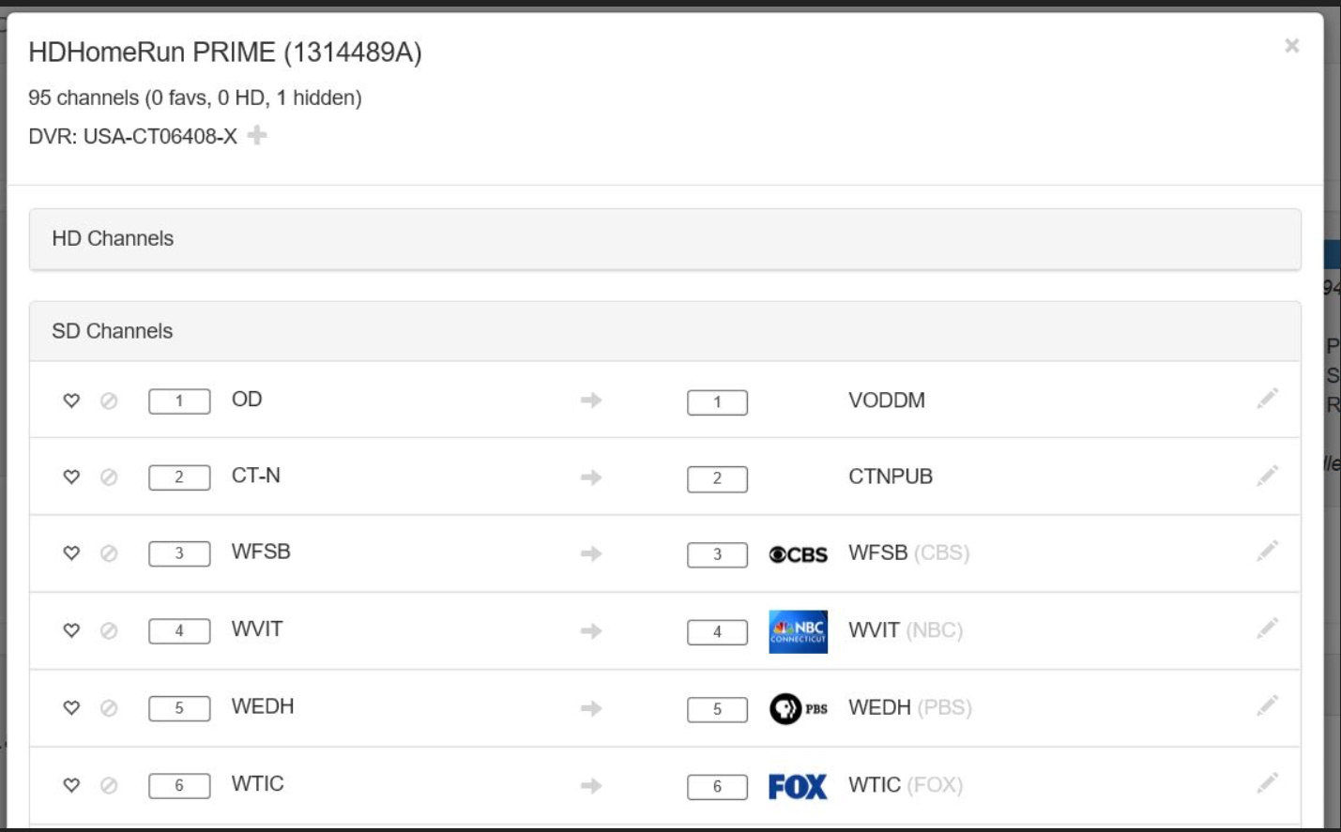Screen dimensions: 1341x832
Task: Edit WVIT (NBC) channel mapping
Action: (x=1267, y=628)
